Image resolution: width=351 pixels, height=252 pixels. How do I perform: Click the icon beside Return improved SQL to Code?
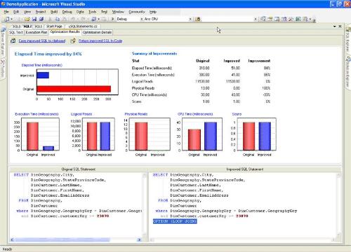click(73, 41)
